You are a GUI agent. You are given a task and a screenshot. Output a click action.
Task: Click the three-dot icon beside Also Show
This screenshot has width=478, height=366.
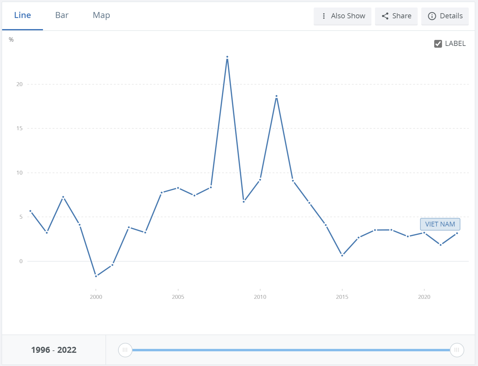324,16
